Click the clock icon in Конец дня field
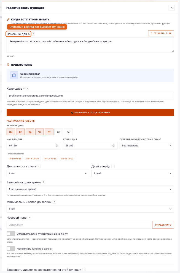 click(x=113, y=146)
